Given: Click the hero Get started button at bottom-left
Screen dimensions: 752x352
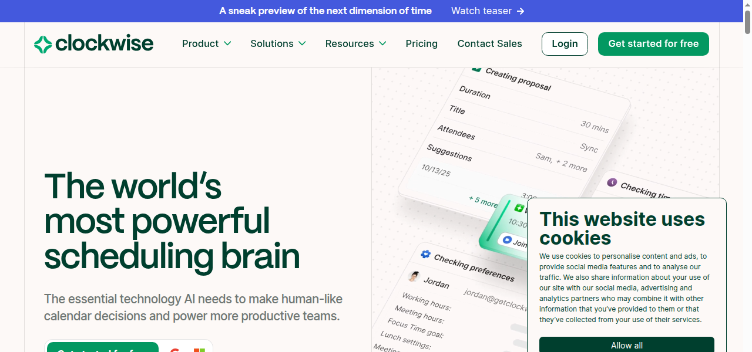Looking at the screenshot, I should click(x=102, y=348).
